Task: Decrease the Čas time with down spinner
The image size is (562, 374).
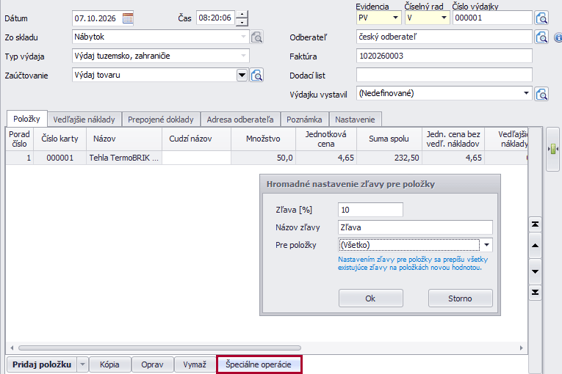Action: [242, 22]
